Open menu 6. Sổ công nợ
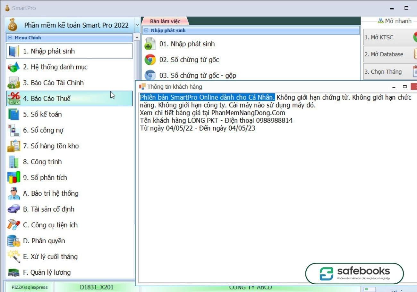 tap(69, 130)
